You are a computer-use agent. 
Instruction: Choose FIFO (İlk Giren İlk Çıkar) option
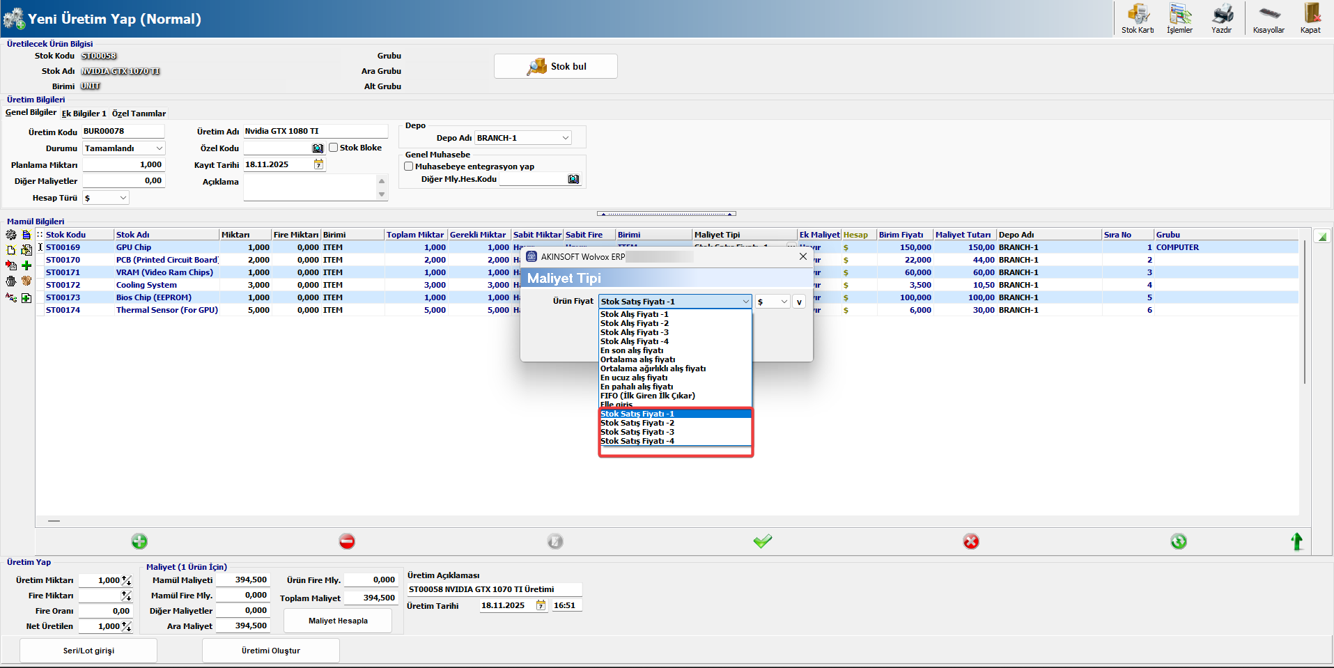point(648,396)
